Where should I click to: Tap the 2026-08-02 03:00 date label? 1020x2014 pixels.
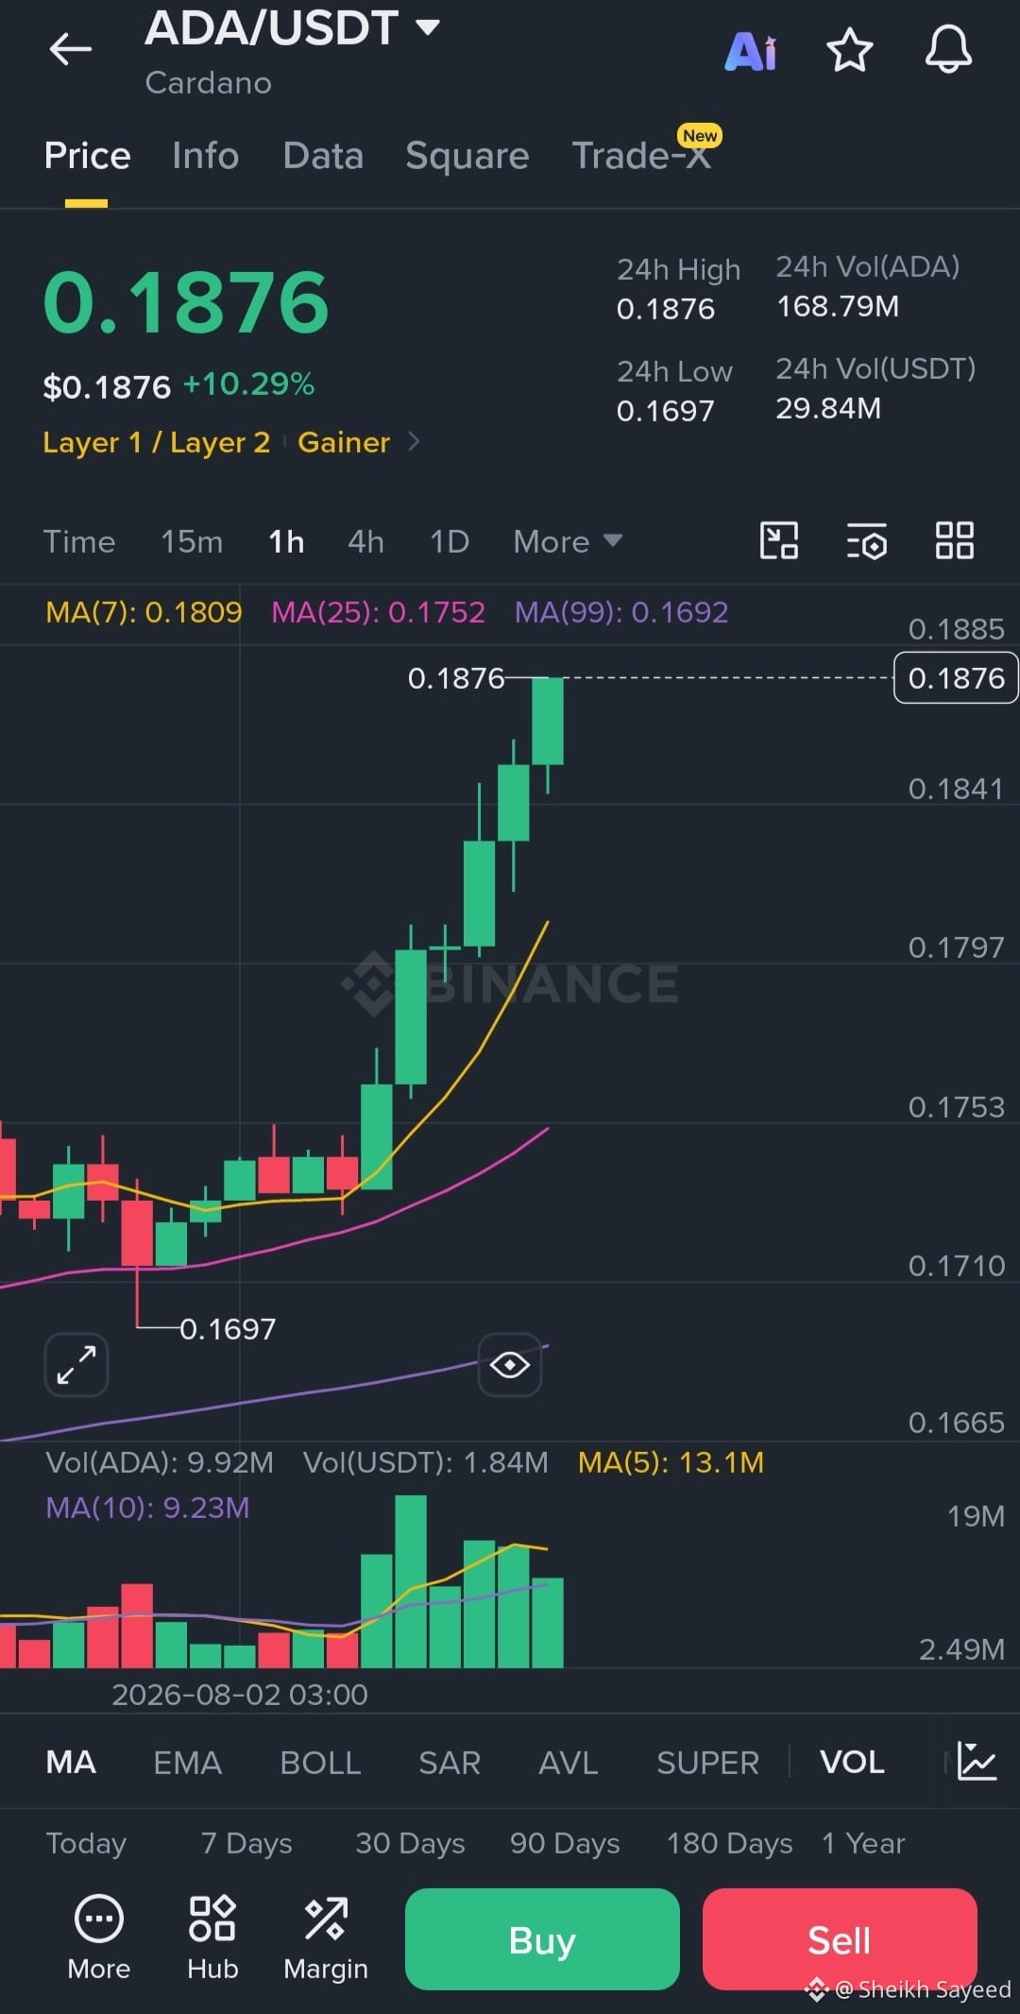[x=240, y=1694]
